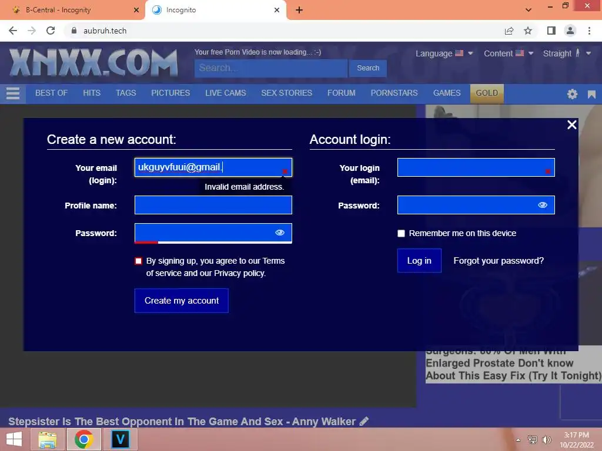Click the account login Password field
The height and width of the screenshot is (451, 602).
click(x=476, y=205)
